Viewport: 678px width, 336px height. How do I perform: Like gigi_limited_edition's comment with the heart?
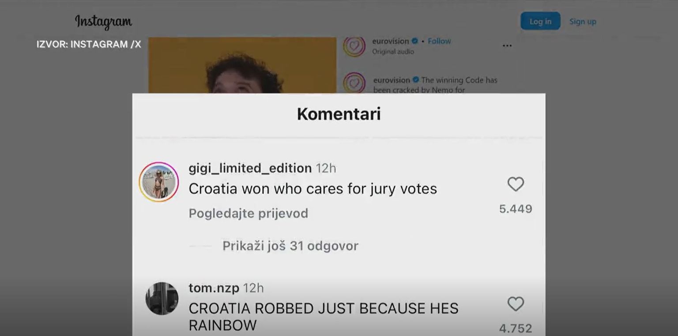coord(515,184)
